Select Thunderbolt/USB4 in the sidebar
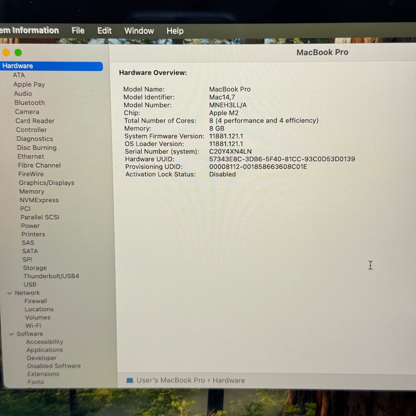 pos(51,276)
